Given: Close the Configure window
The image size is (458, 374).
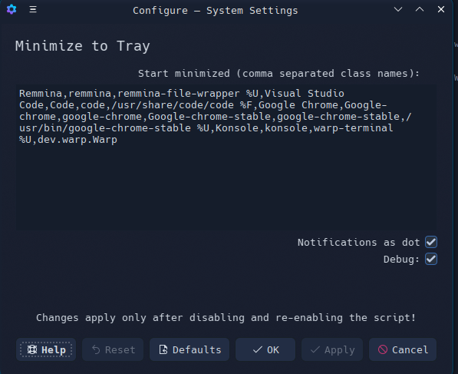Looking at the screenshot, I should point(441,9).
